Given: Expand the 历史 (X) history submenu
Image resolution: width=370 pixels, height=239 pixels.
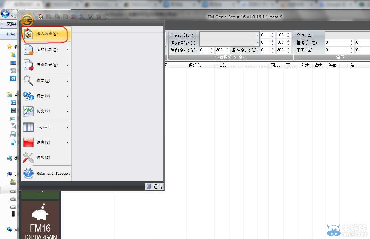Looking at the screenshot, I should pyautogui.click(x=46, y=111).
